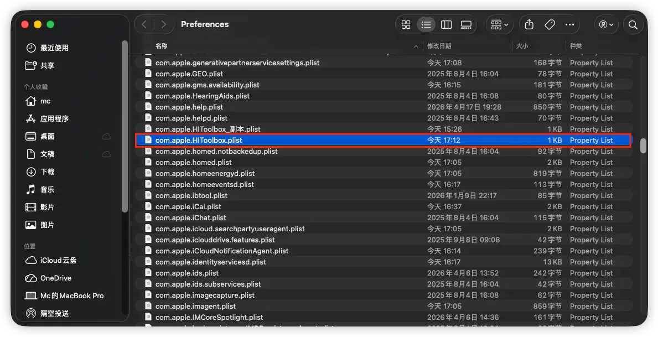Image resolution: width=658 pixels, height=337 pixels.
Task: Select com.apple.imagent.plist file
Action: [384, 307]
